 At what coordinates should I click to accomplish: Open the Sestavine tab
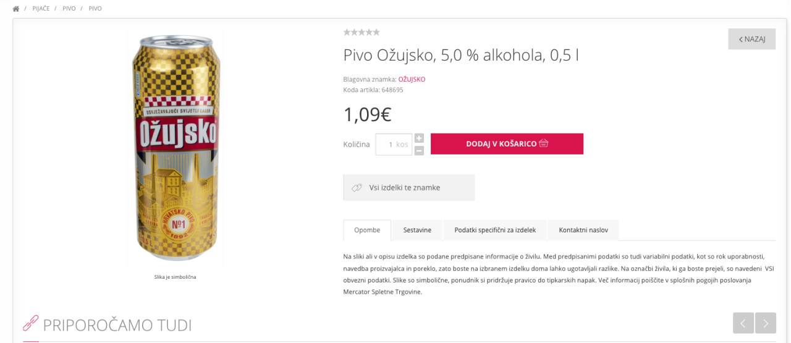pyautogui.click(x=417, y=230)
